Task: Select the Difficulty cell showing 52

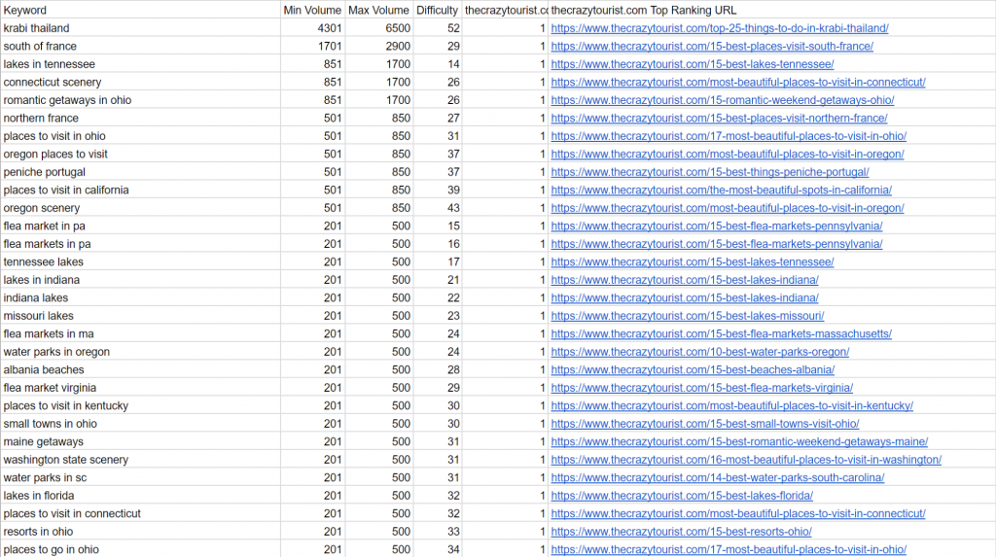Action: (x=437, y=28)
